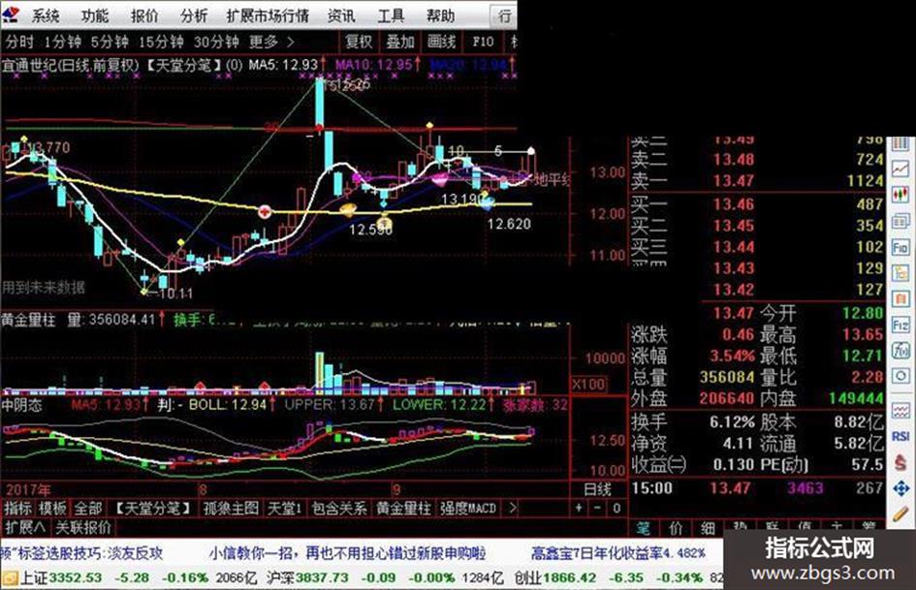Viewport: 916px width, 590px height.
Task: Select the 细 tab in quote panel
Action: pos(708,528)
